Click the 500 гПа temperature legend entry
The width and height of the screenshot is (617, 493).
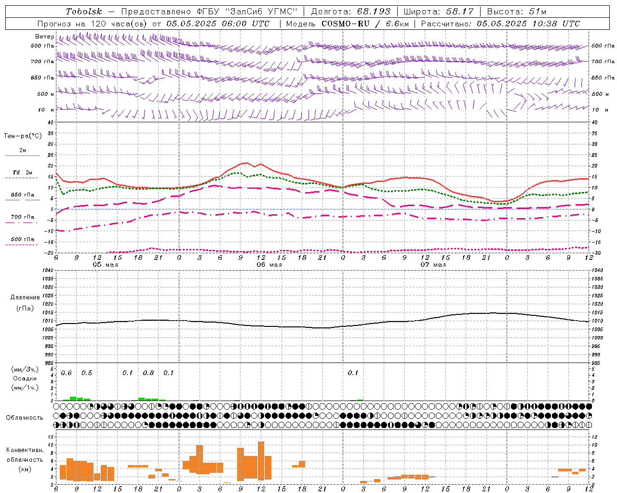click(x=23, y=239)
